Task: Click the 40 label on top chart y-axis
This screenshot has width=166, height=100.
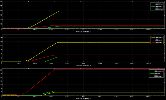Action: point(1,10)
